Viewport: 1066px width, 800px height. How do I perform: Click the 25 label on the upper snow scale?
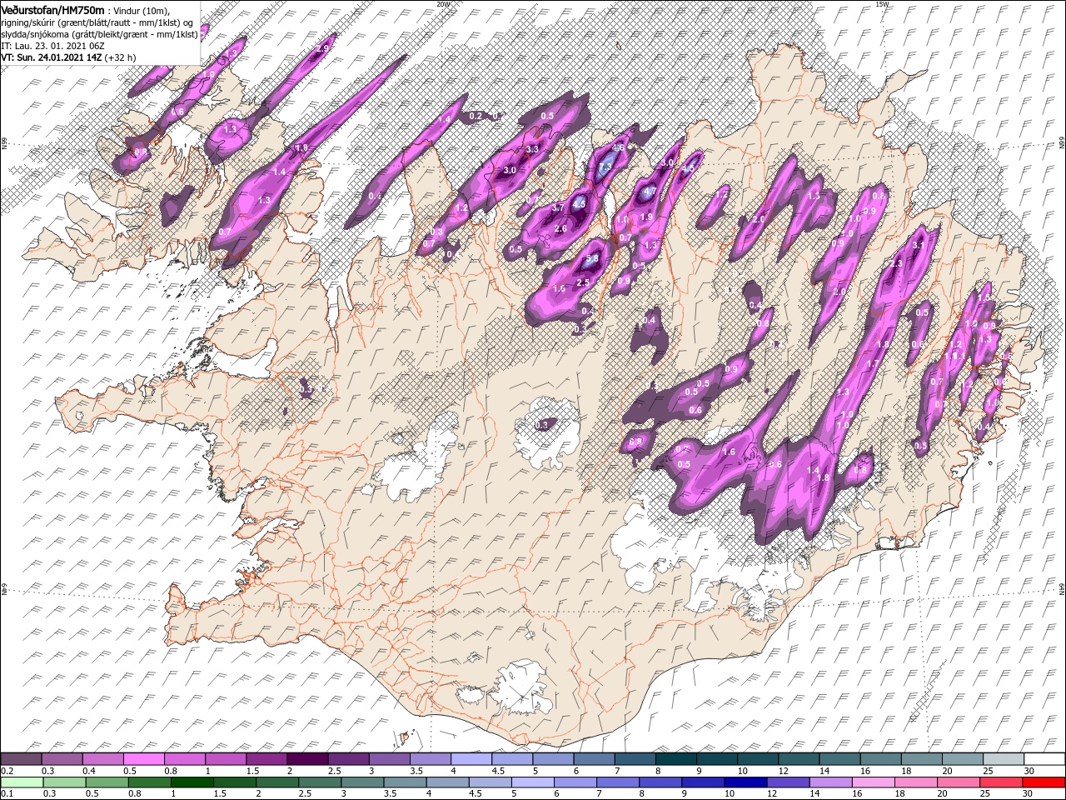click(x=988, y=771)
